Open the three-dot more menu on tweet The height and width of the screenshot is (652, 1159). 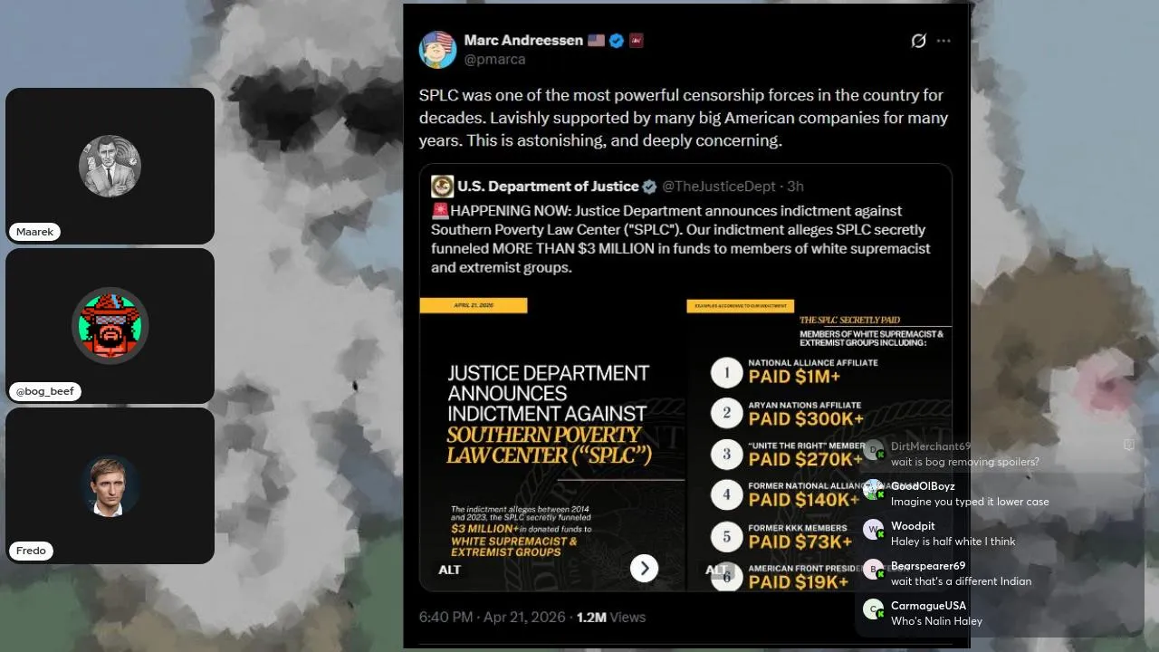point(943,41)
